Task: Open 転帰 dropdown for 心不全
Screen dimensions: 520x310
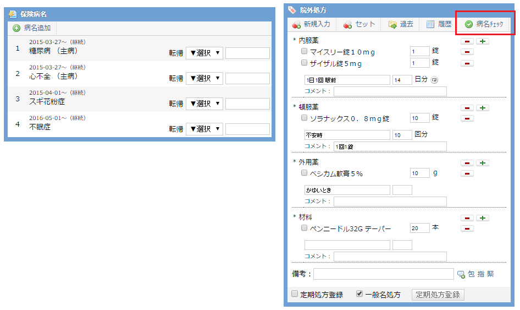Action: (204, 78)
